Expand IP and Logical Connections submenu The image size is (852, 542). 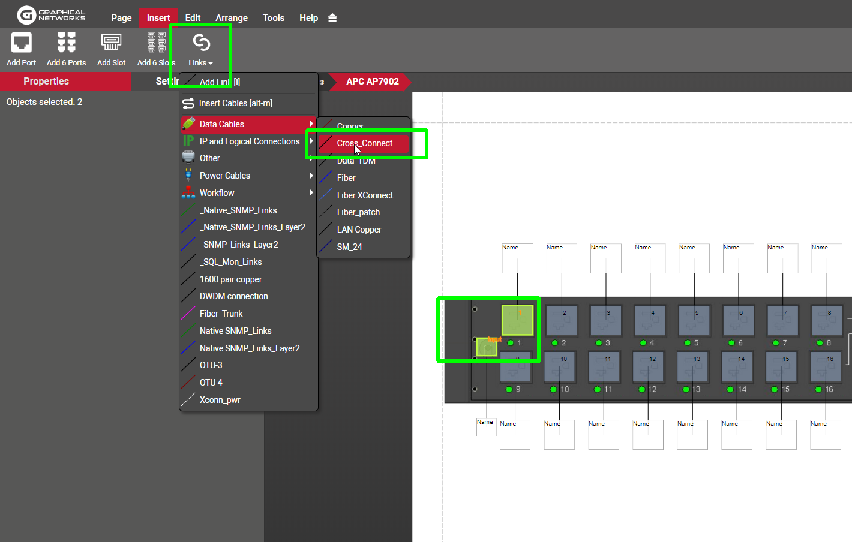click(x=249, y=141)
